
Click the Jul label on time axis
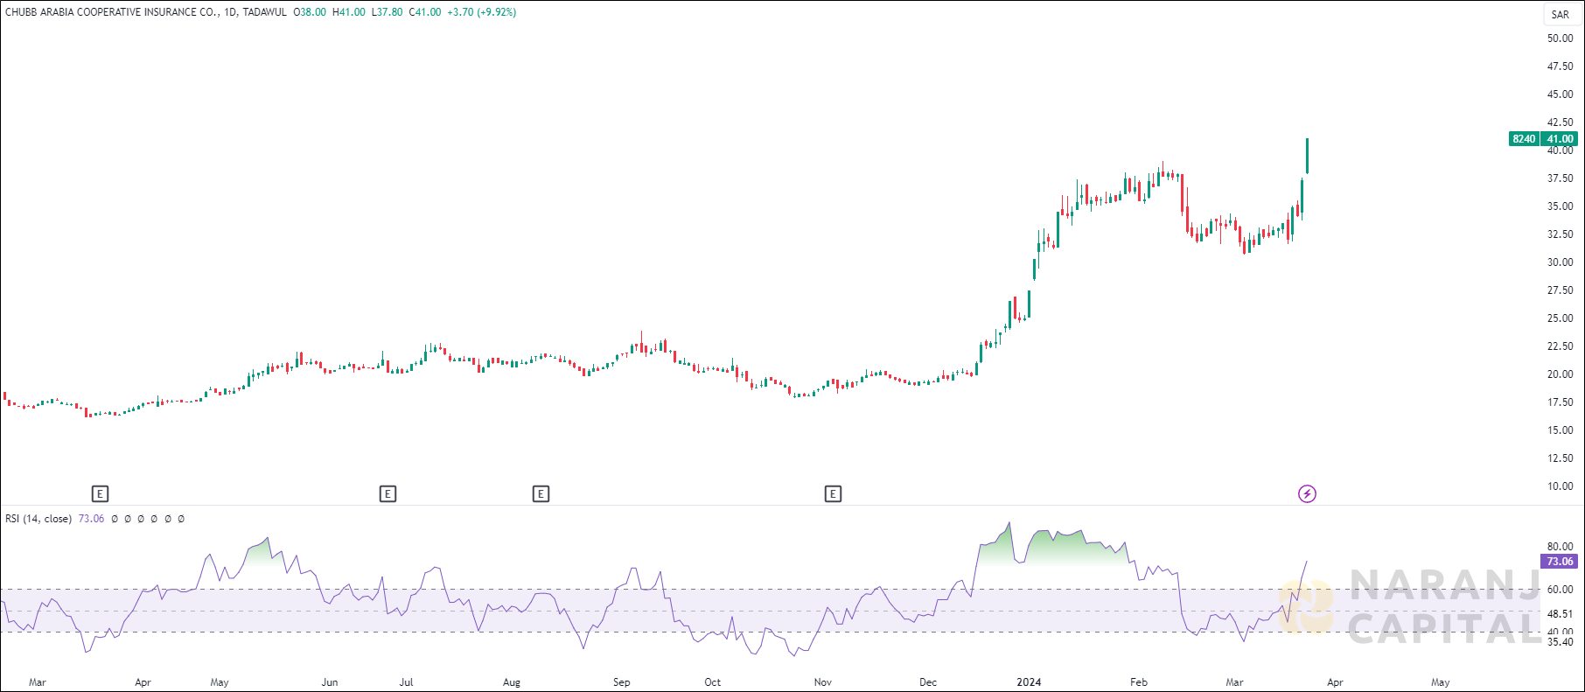point(407,682)
